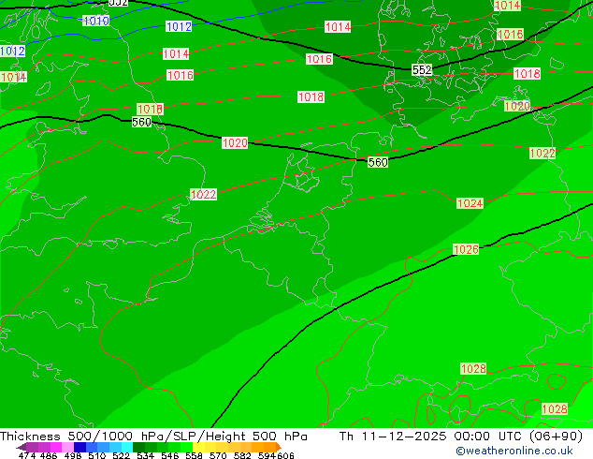The height and width of the screenshot is (459, 593).
Task: Click the light pink legend swatch
Action: point(67,447)
